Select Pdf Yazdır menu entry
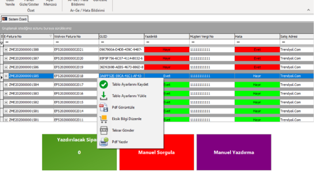This screenshot has width=314, height=177. click(x=130, y=142)
